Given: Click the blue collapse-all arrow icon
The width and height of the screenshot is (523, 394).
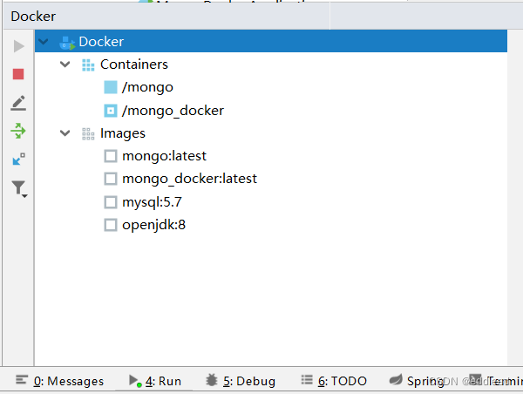Looking at the screenshot, I should click(x=18, y=160).
